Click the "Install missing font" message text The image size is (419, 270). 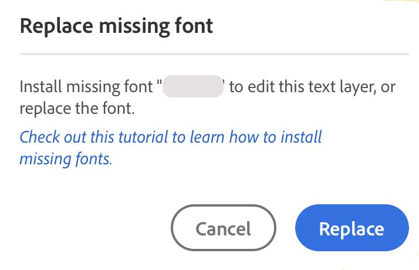click(x=88, y=87)
